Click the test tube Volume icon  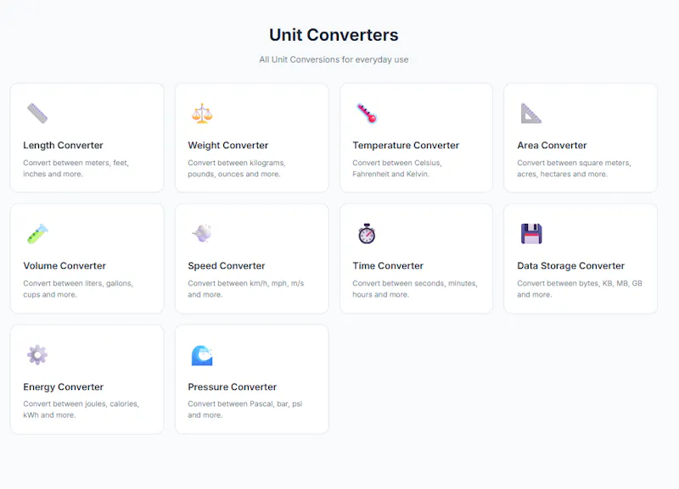[x=37, y=234]
